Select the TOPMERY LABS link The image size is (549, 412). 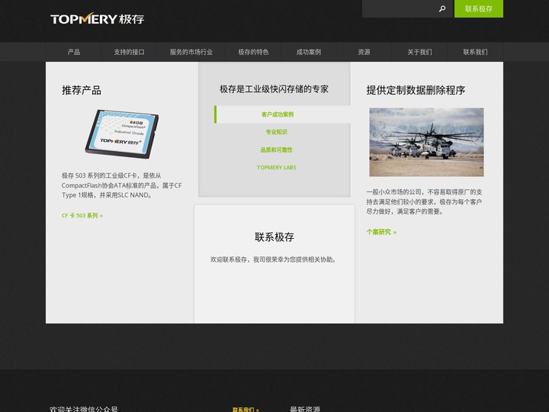coord(277,167)
